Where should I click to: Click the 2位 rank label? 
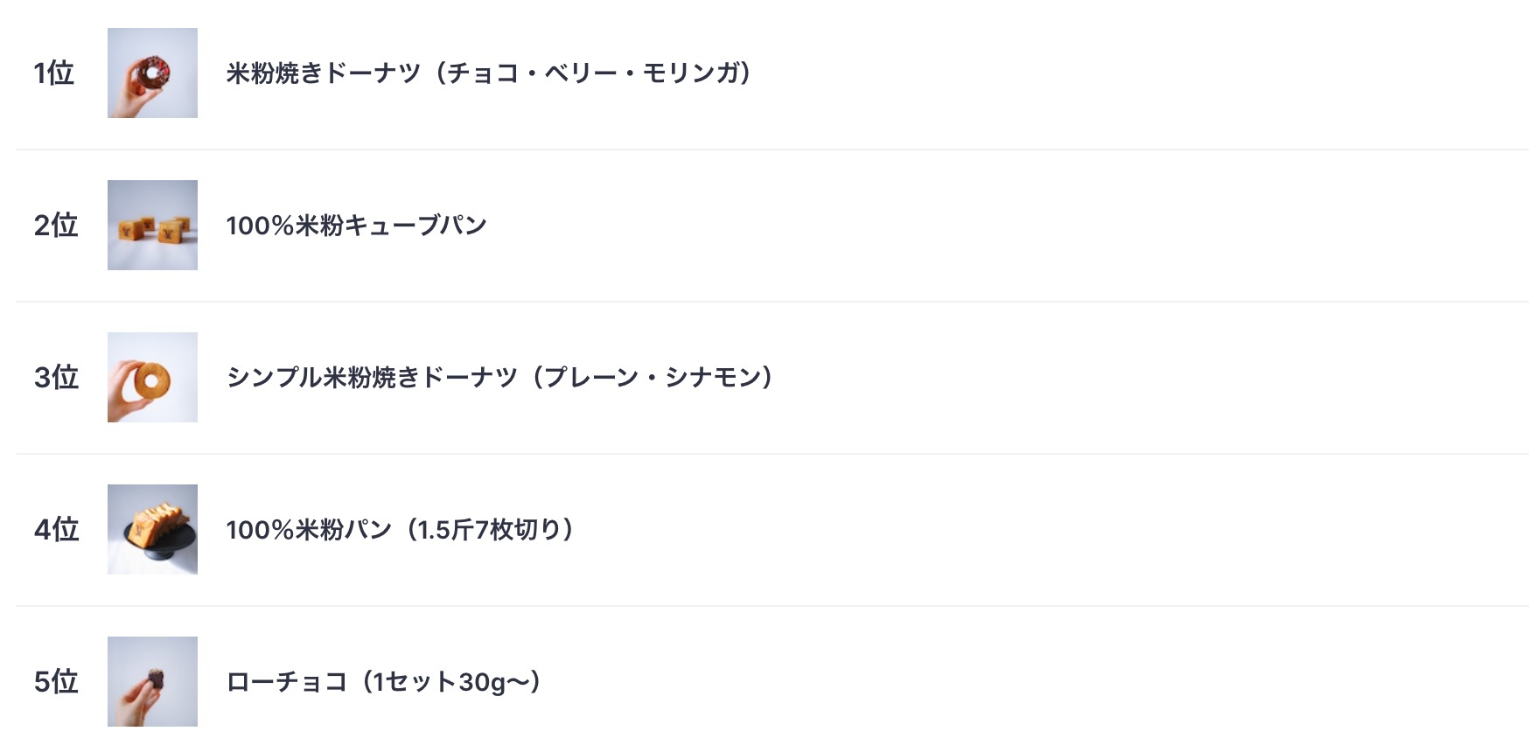56,225
